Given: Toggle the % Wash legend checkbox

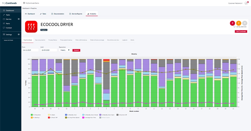Looking at the screenshot, I should [x=49, y=115].
